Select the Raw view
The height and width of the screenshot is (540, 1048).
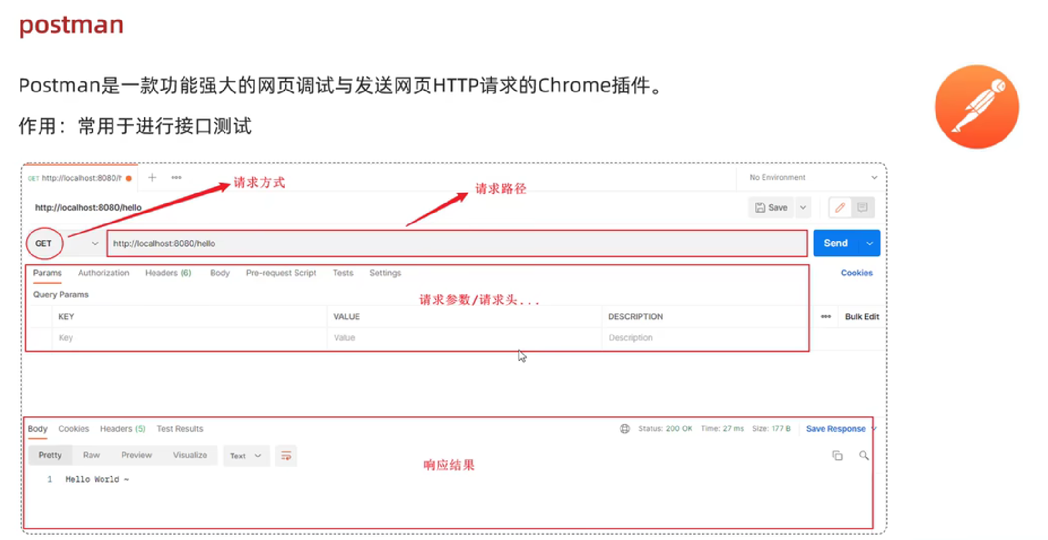coord(92,455)
